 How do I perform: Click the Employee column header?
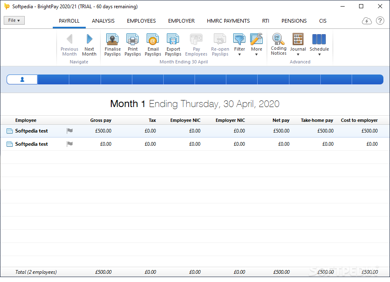click(x=26, y=120)
